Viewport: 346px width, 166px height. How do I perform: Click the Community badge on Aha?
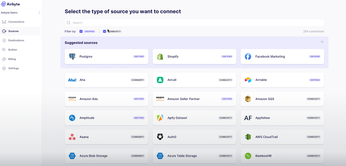tap(138, 80)
